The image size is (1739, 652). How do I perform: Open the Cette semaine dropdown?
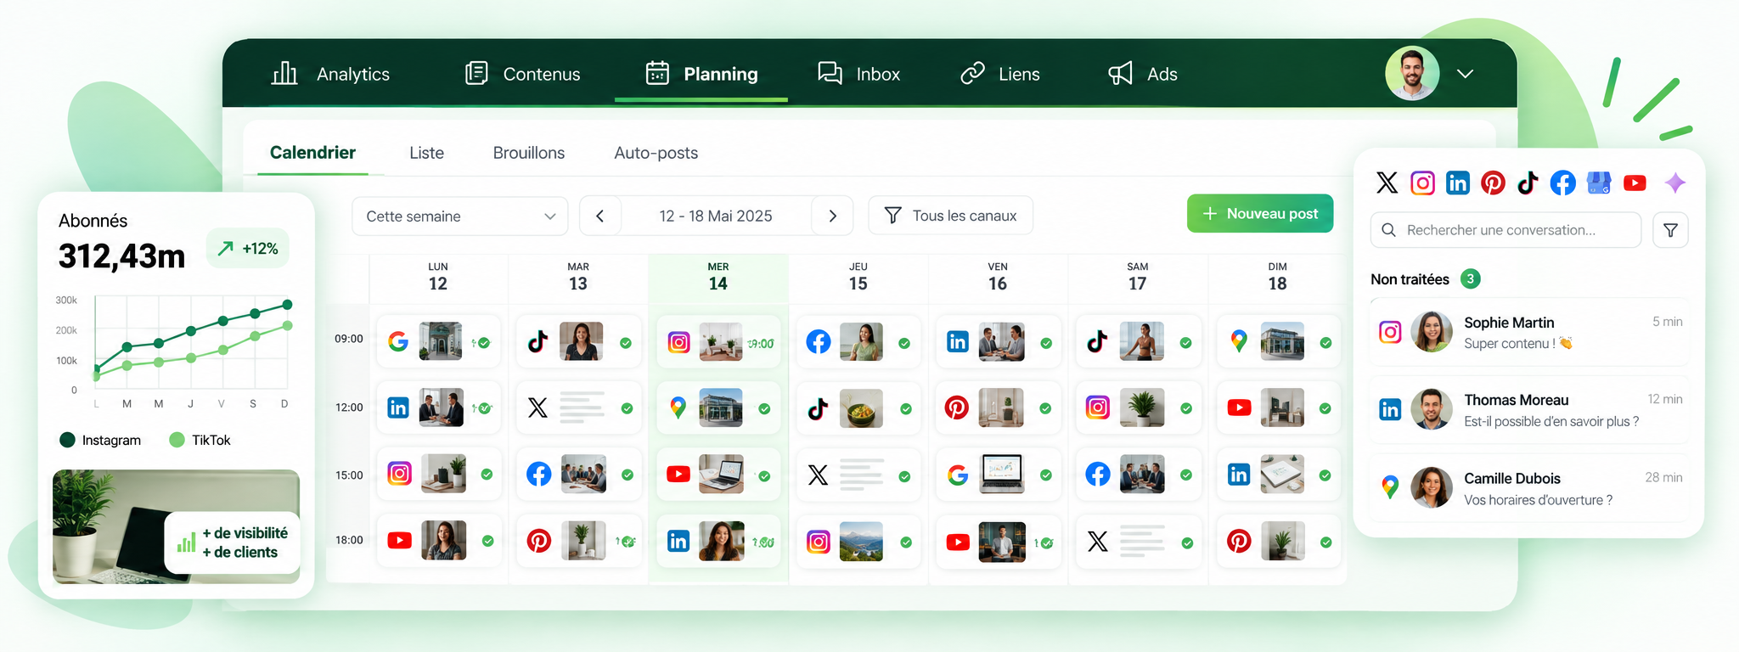point(460,216)
